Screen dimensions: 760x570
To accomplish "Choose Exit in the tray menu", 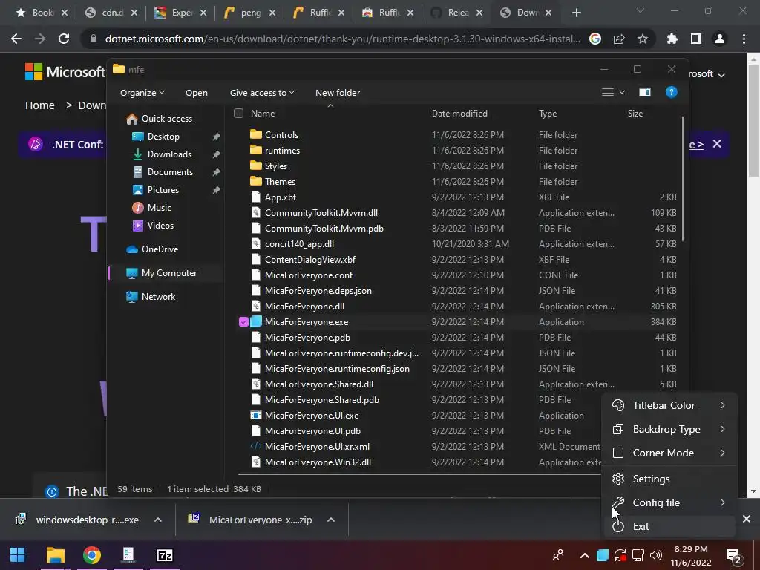I will point(669,526).
